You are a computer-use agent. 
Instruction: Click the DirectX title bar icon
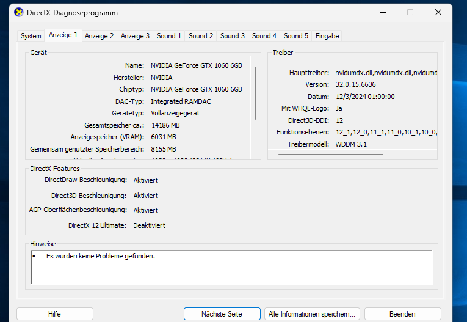point(19,12)
